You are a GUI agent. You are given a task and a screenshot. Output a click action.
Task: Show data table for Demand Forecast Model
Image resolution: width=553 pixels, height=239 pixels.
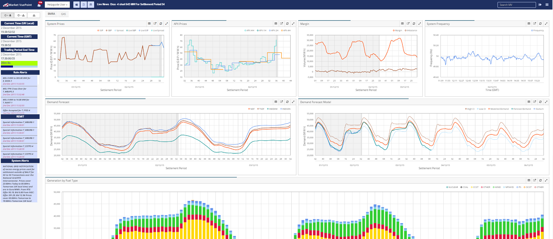[x=529, y=102]
